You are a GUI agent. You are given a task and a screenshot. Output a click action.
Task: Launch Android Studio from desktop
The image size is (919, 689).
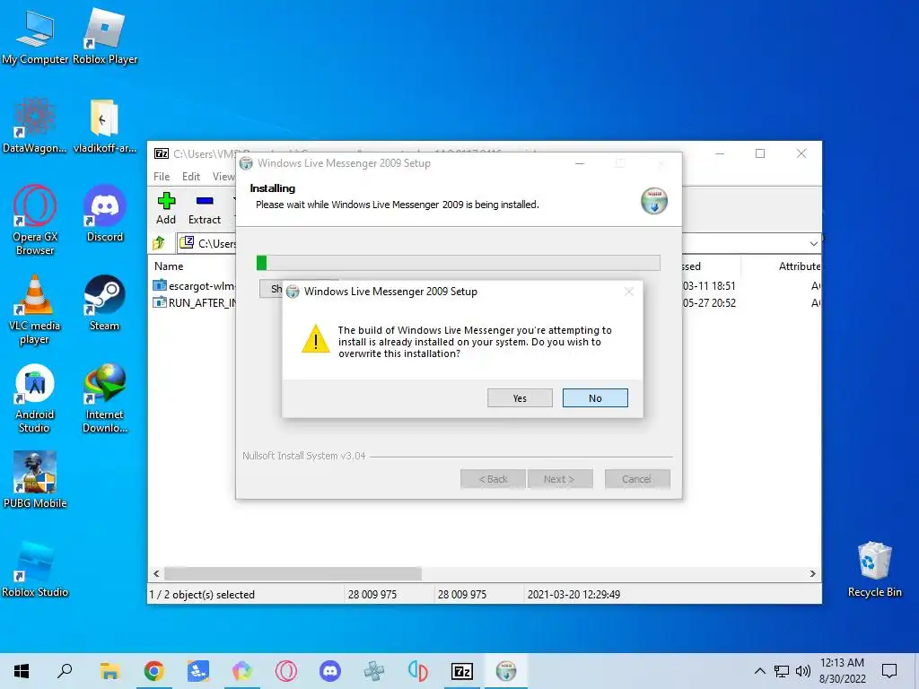click(35, 398)
